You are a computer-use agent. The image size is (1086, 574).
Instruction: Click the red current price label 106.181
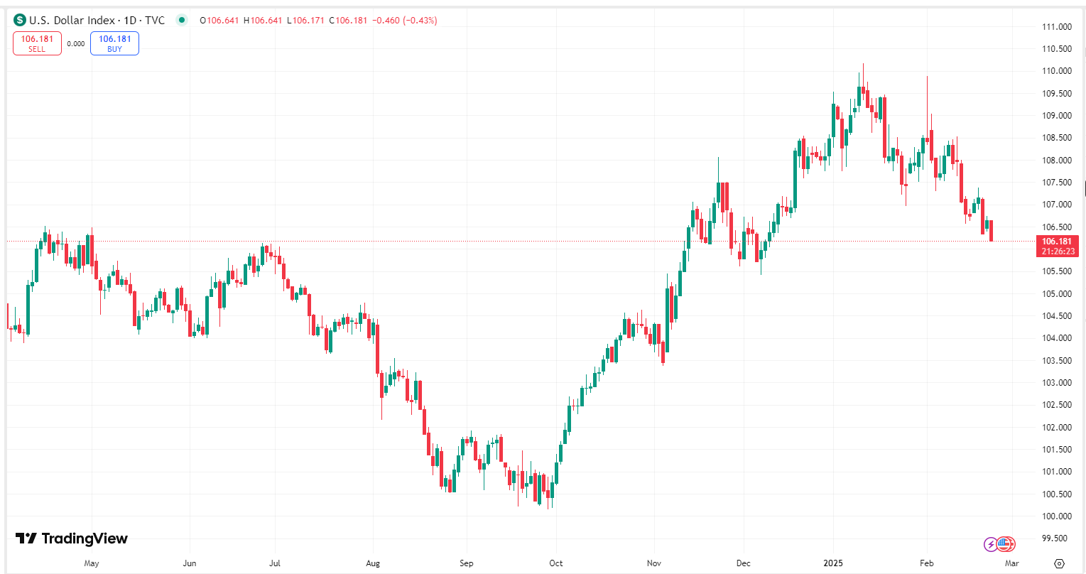coord(1058,241)
